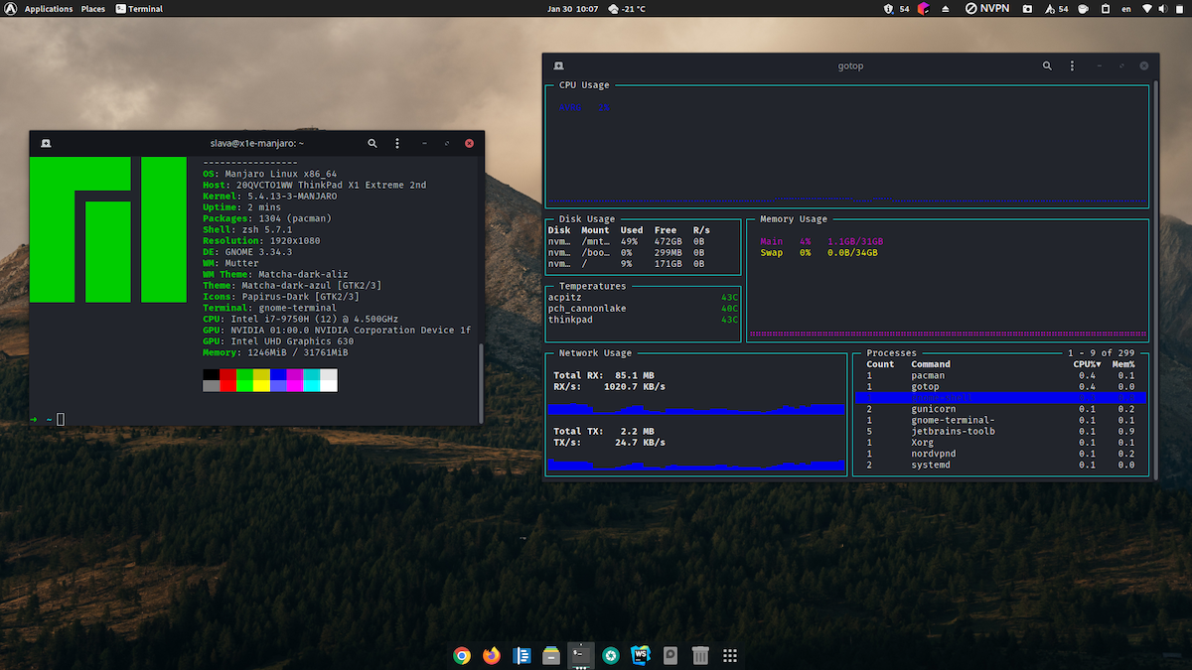Open three-dot menu in slava terminal
Image resolution: width=1192 pixels, height=670 pixels.
[397, 143]
